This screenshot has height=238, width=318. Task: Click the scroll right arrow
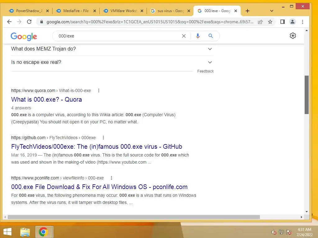(x=301, y=217)
